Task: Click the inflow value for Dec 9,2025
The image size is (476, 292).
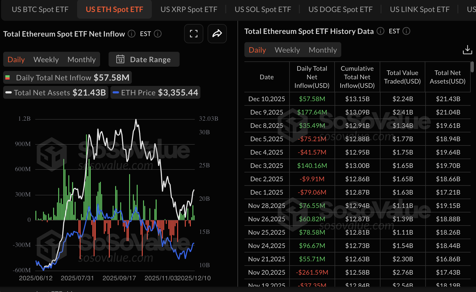Action: tap(312, 112)
